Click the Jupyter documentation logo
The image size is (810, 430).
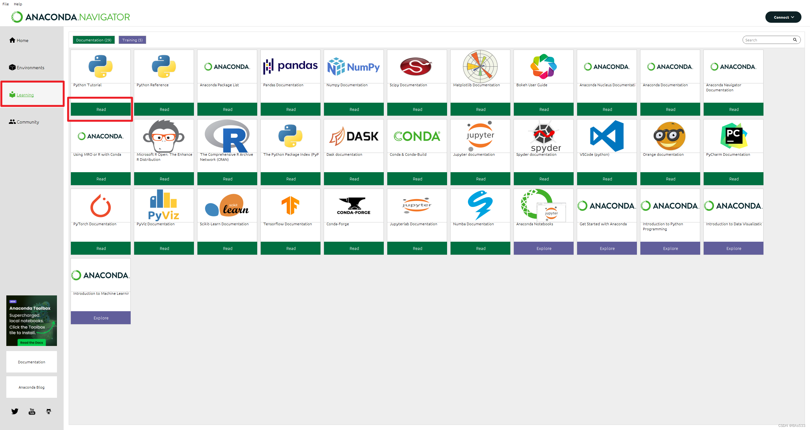[480, 136]
